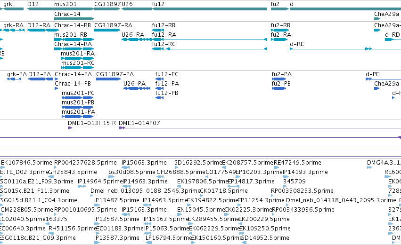Open the Chrac-14-RB transcript label
This screenshot has width=401, height=245.
[73, 25]
